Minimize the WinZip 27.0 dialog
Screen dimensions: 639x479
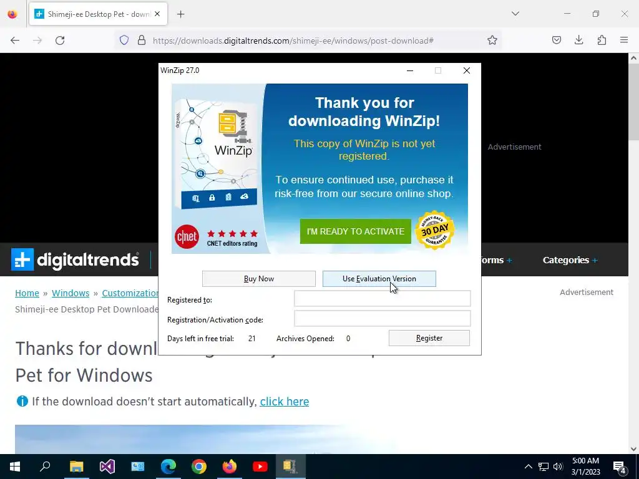coord(410,70)
